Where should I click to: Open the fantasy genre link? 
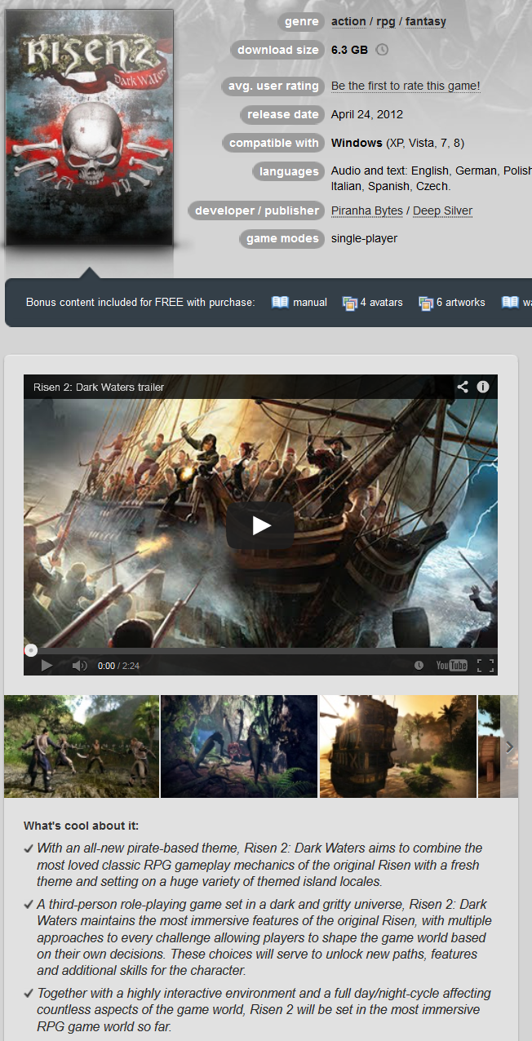tap(426, 21)
